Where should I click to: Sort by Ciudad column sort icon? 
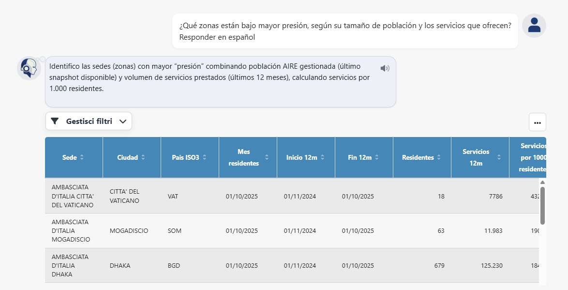pos(143,157)
